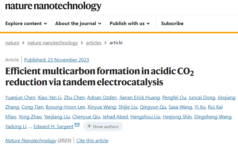
Task: Go to nature breadcrumb link
Action: [x=12, y=43]
